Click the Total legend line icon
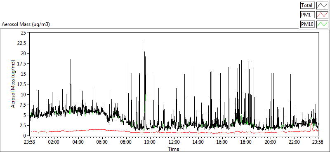Image resolution: width=330 pixels, height=152 pixels. point(323,5)
